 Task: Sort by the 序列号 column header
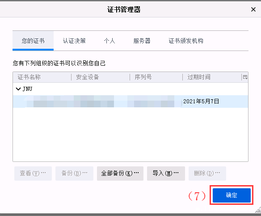(x=156, y=77)
